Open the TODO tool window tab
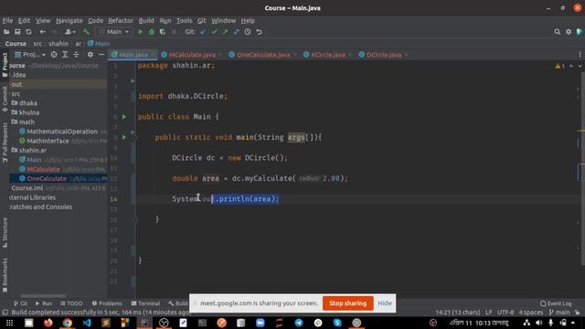 point(71,303)
